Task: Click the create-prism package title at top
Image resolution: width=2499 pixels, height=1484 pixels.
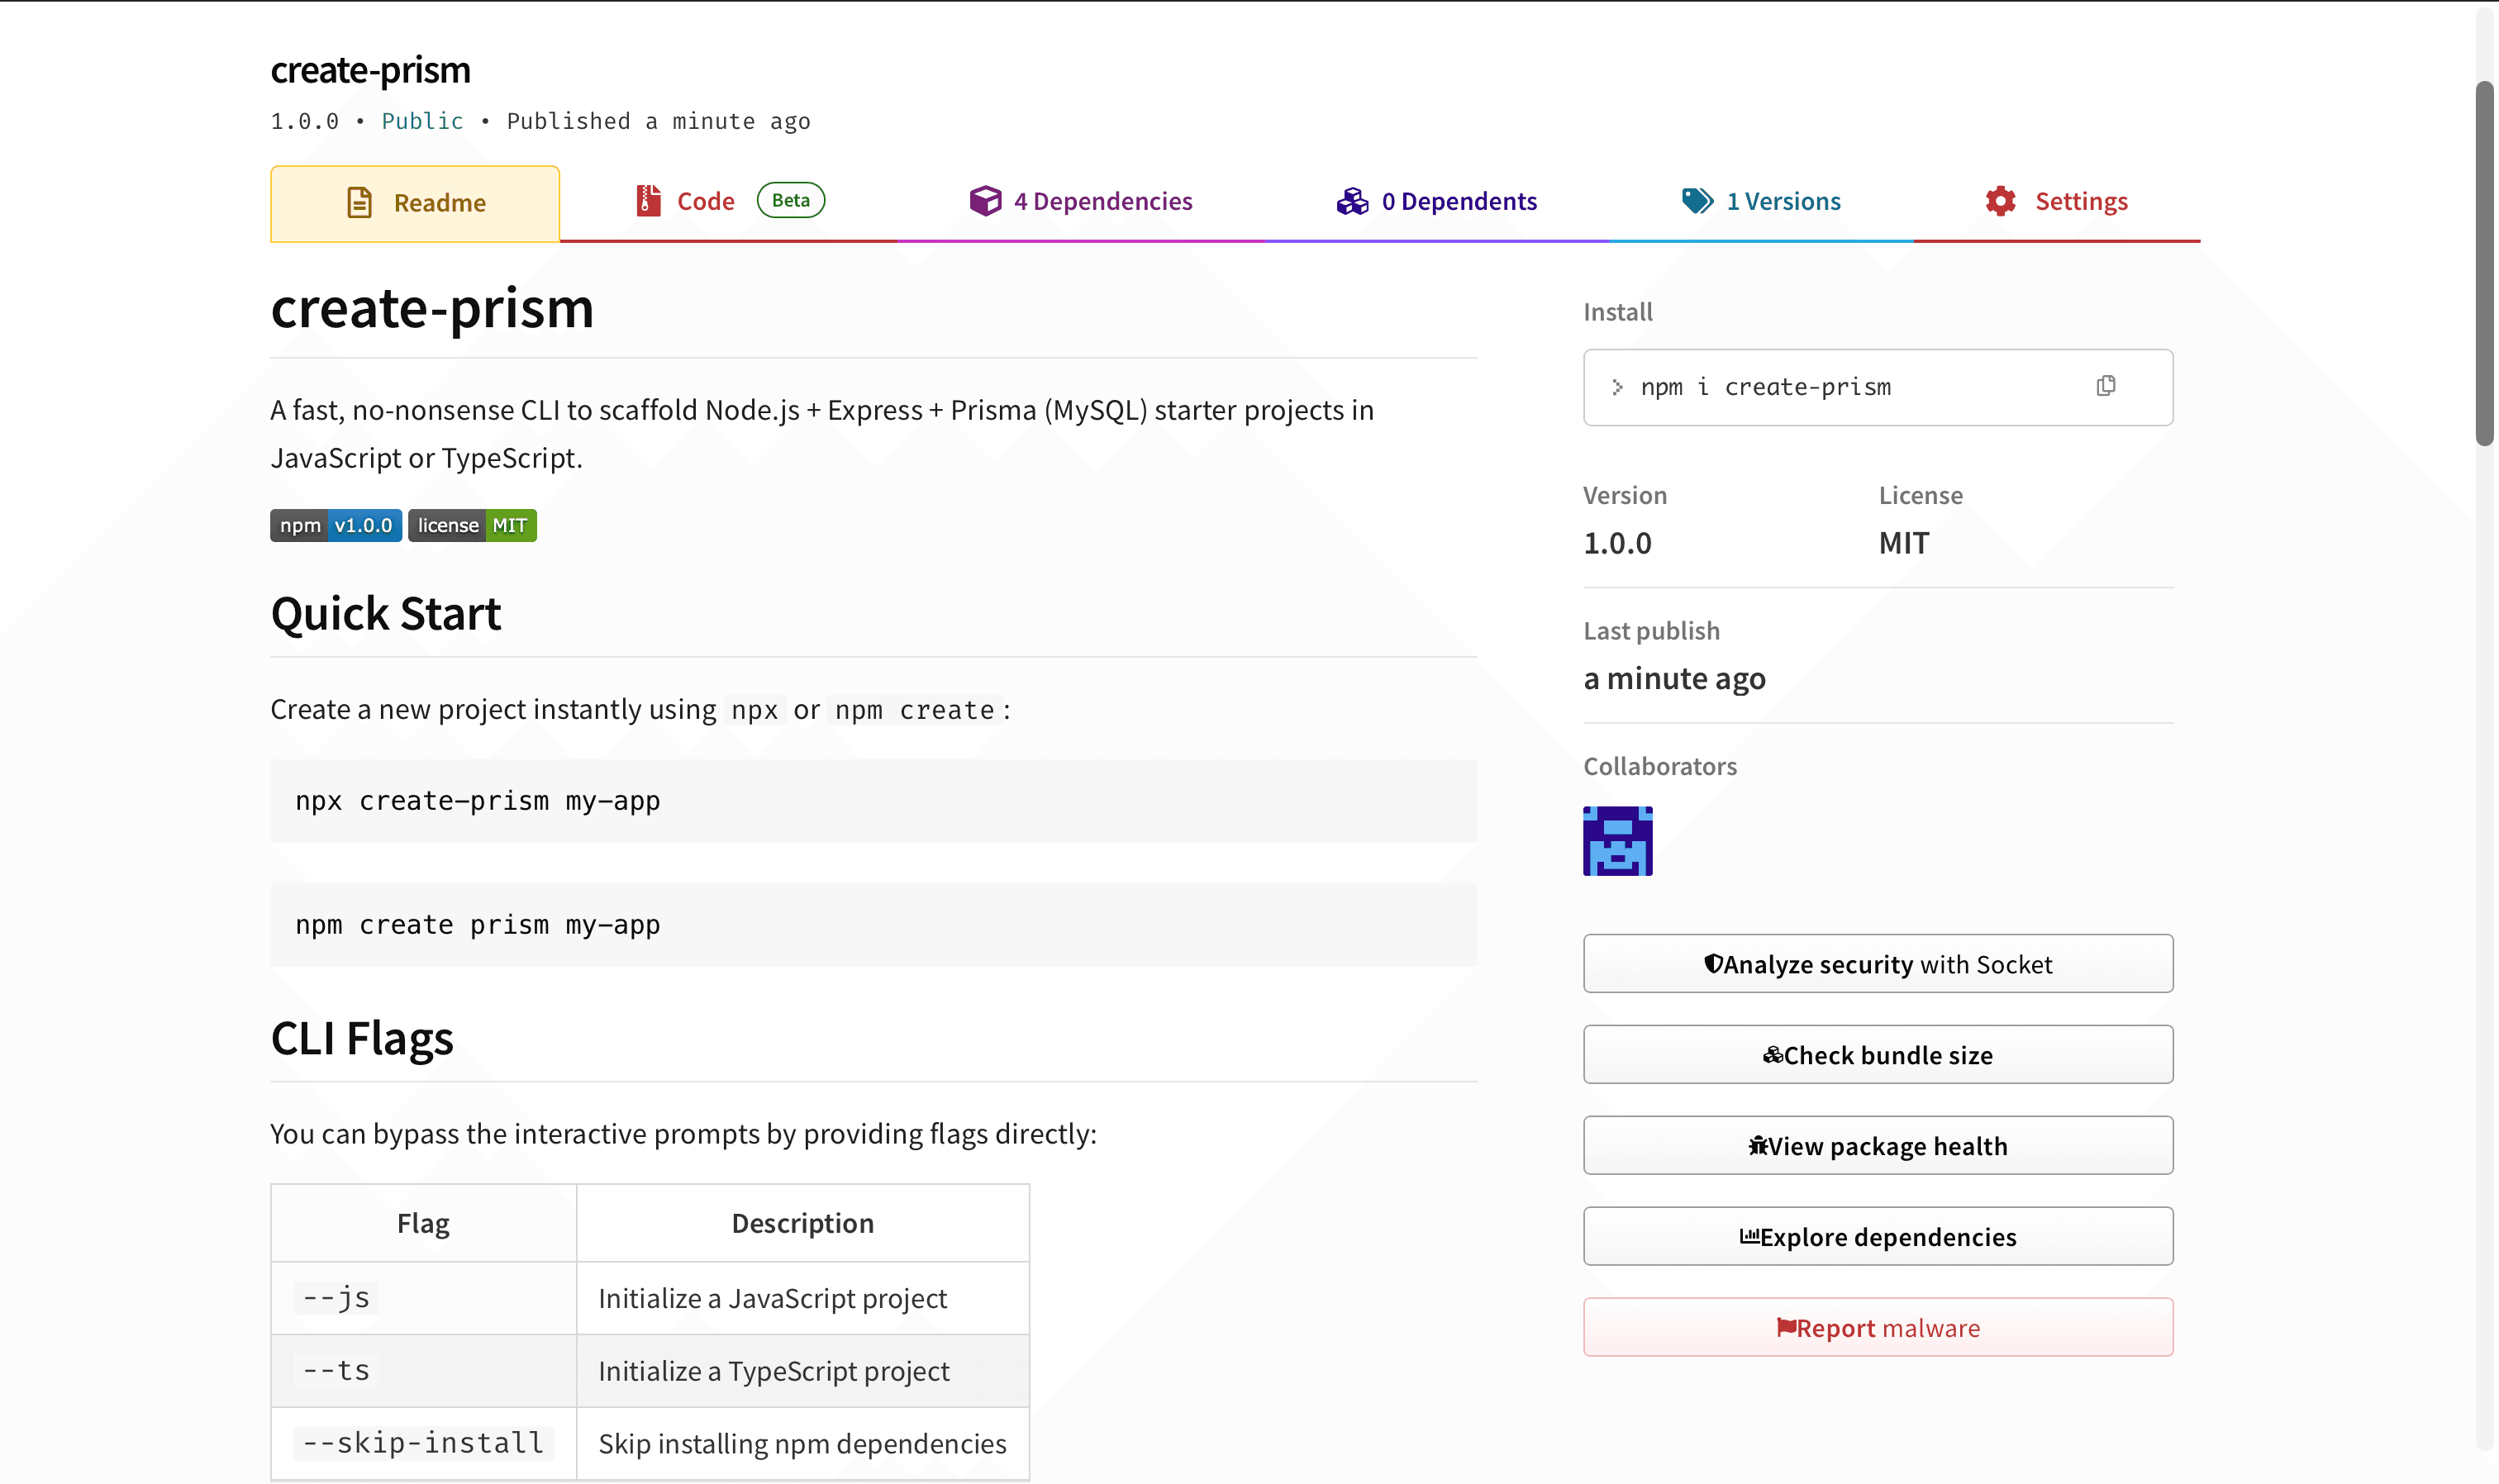Action: [x=370, y=70]
